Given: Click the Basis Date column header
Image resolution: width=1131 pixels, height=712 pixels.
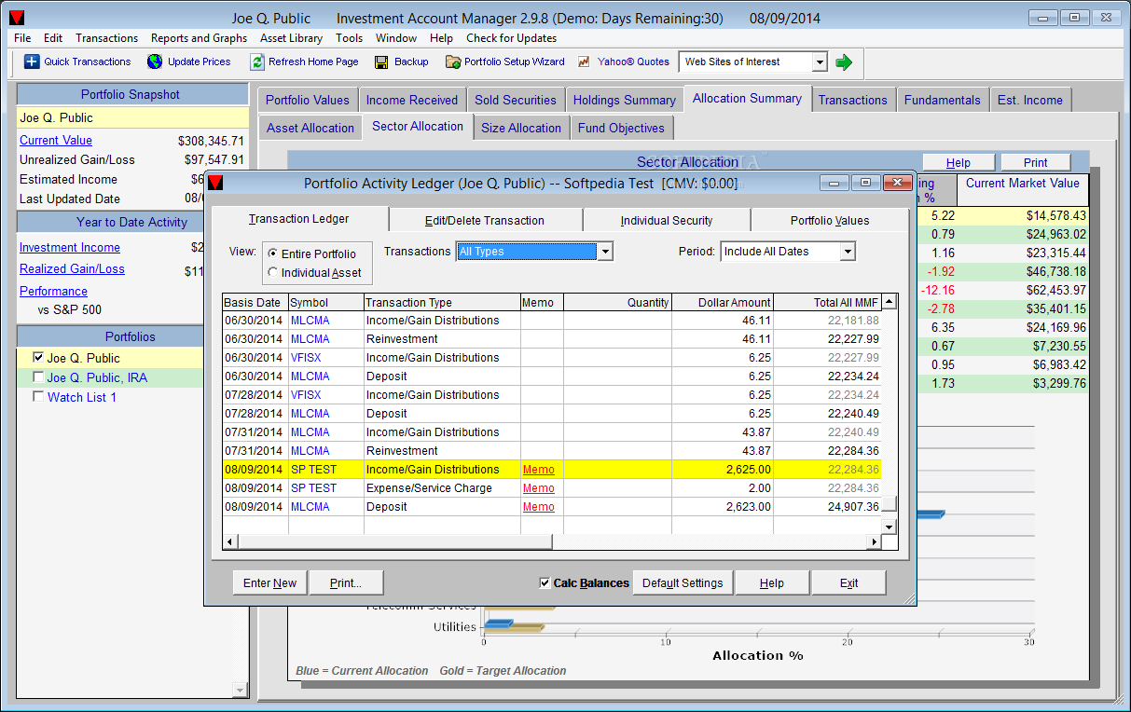Looking at the screenshot, I should [255, 302].
